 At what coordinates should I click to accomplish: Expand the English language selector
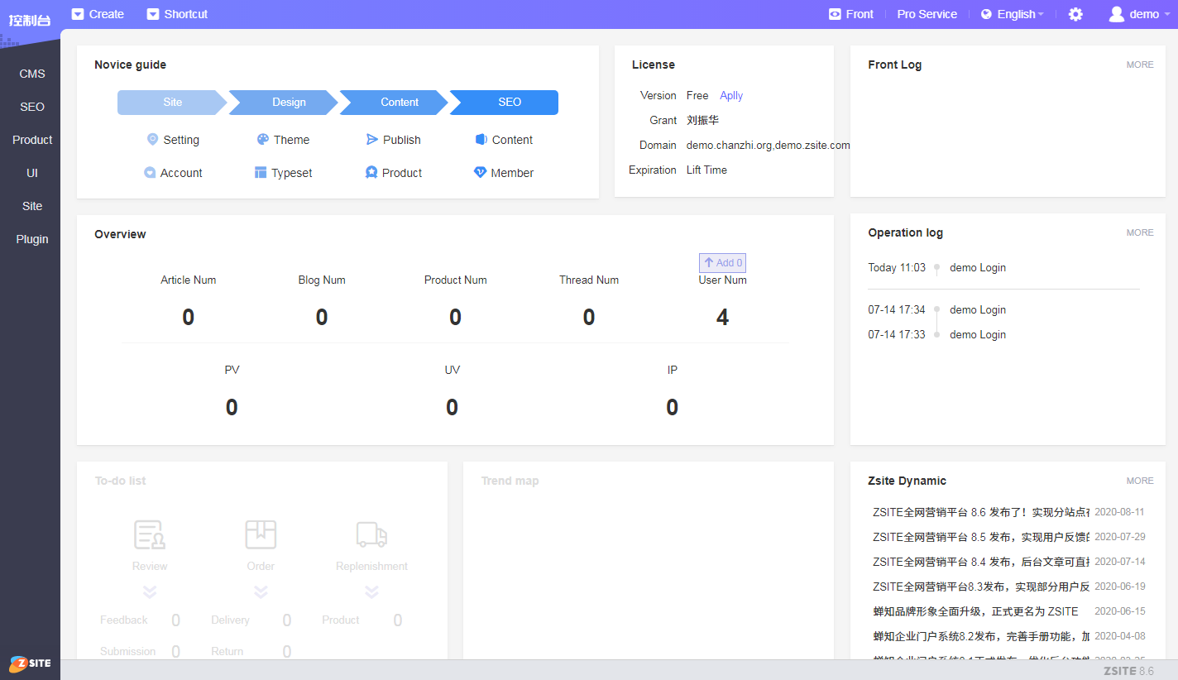[x=1013, y=14]
